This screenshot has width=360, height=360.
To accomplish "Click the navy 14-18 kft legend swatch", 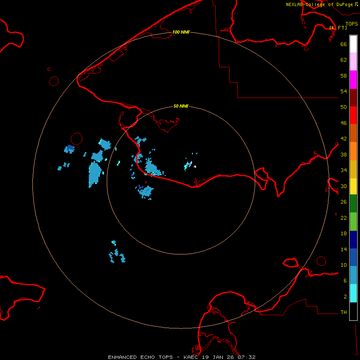I will click(x=353, y=240).
